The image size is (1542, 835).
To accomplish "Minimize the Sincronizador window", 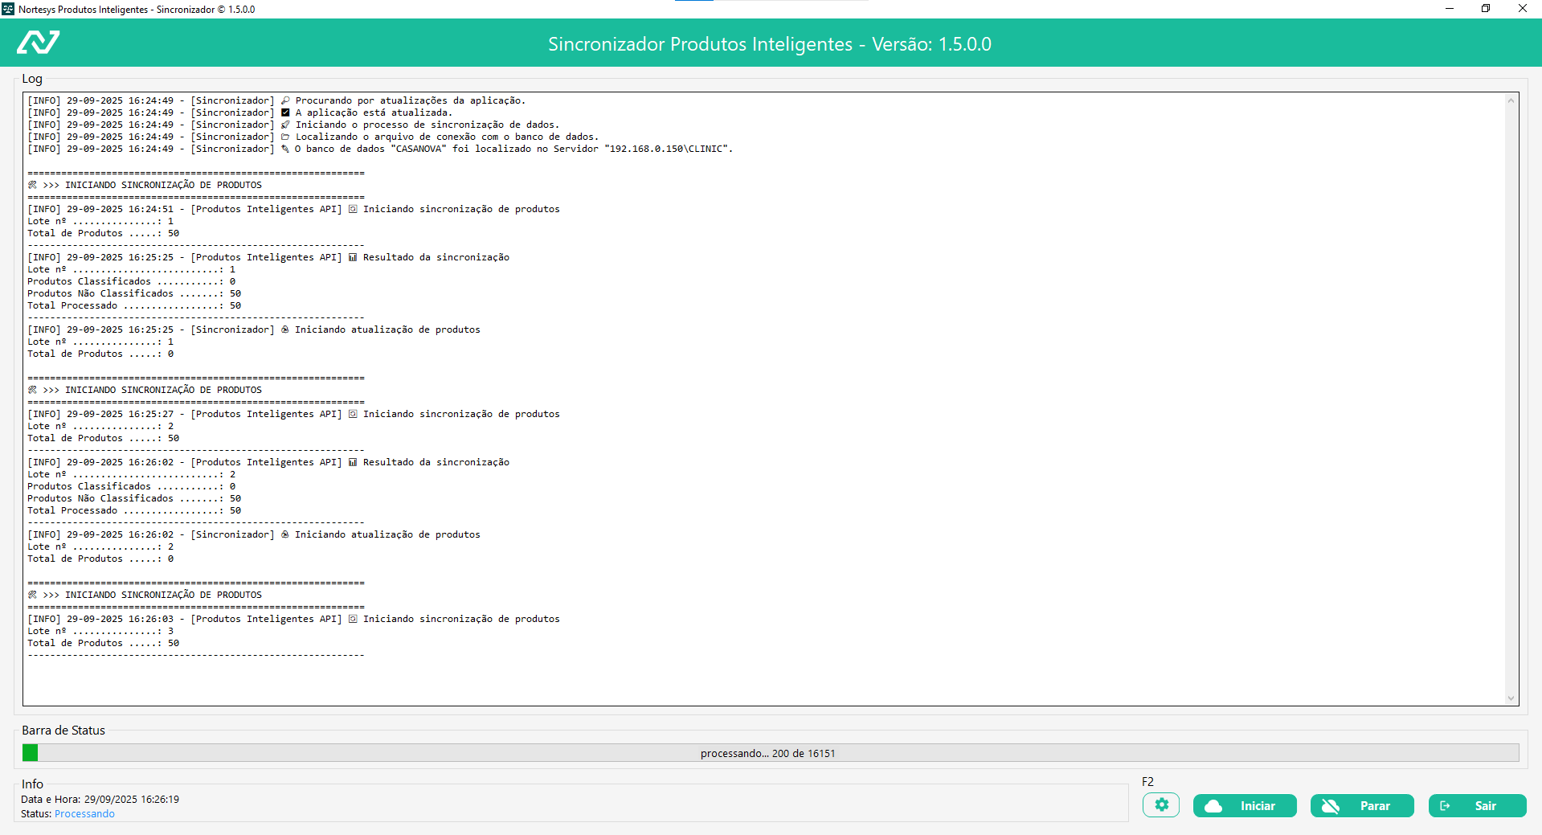I will (1450, 9).
